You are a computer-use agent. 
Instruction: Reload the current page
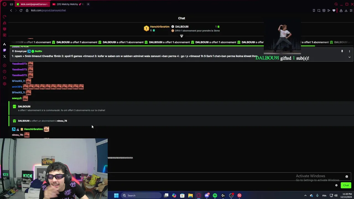pos(21,11)
